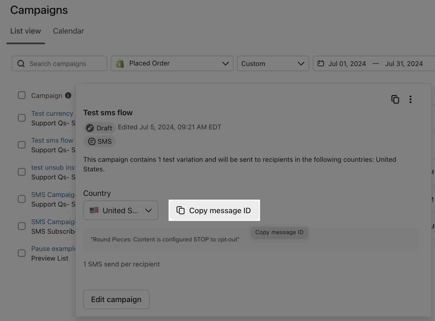Switch to the Calendar tab

(68, 31)
